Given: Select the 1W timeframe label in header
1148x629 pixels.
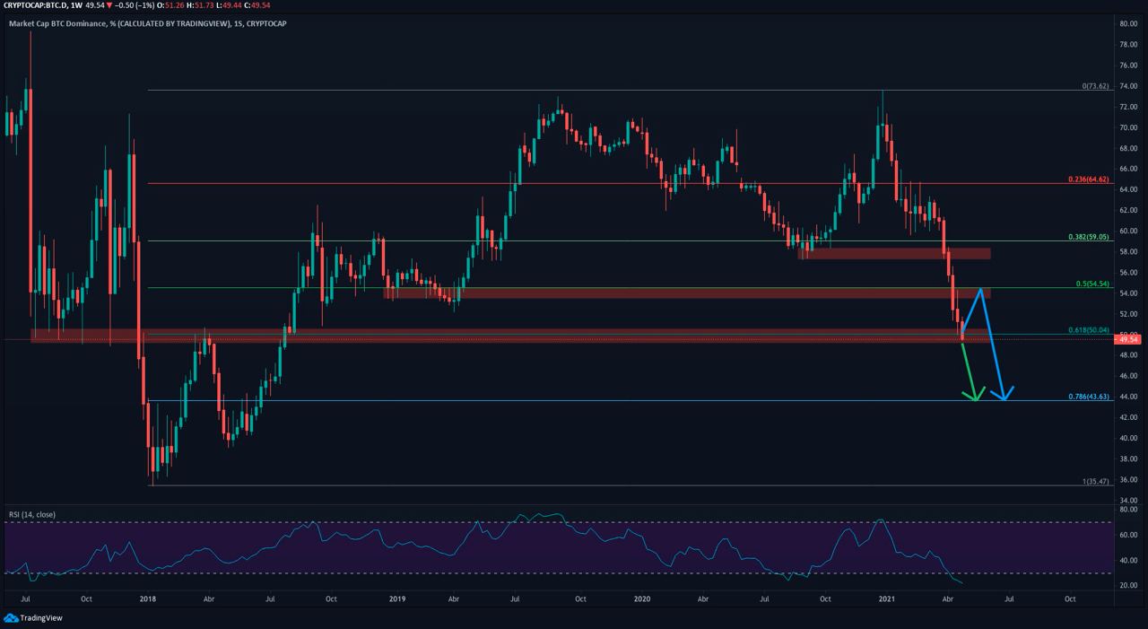Looking at the screenshot, I should coord(76,4).
